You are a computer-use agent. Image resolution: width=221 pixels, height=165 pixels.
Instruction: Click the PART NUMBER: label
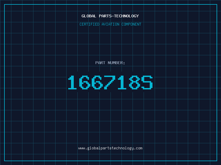tap(110, 63)
